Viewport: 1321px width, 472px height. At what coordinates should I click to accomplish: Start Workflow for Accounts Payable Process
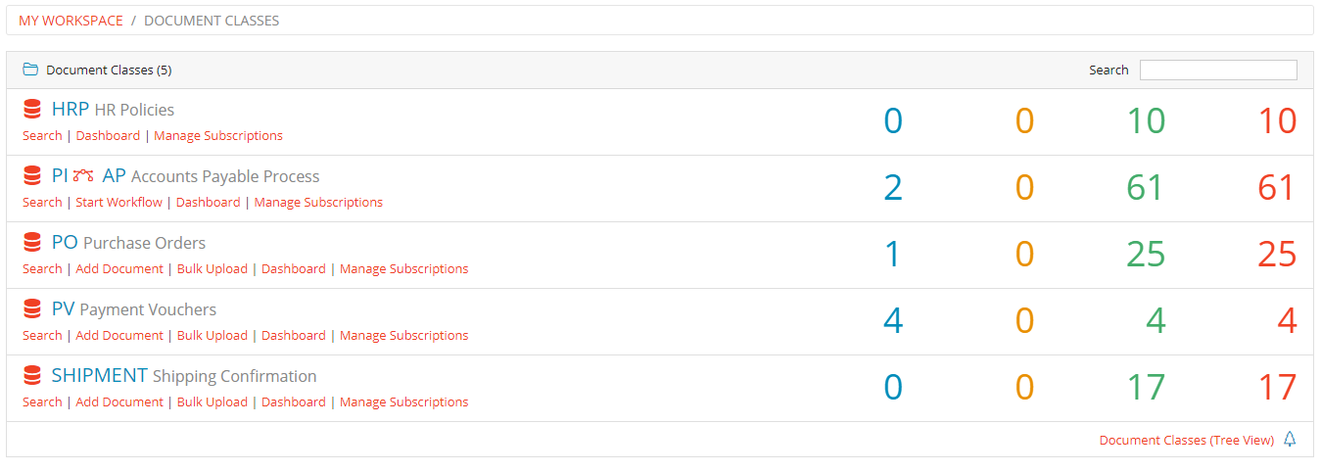coord(119,203)
